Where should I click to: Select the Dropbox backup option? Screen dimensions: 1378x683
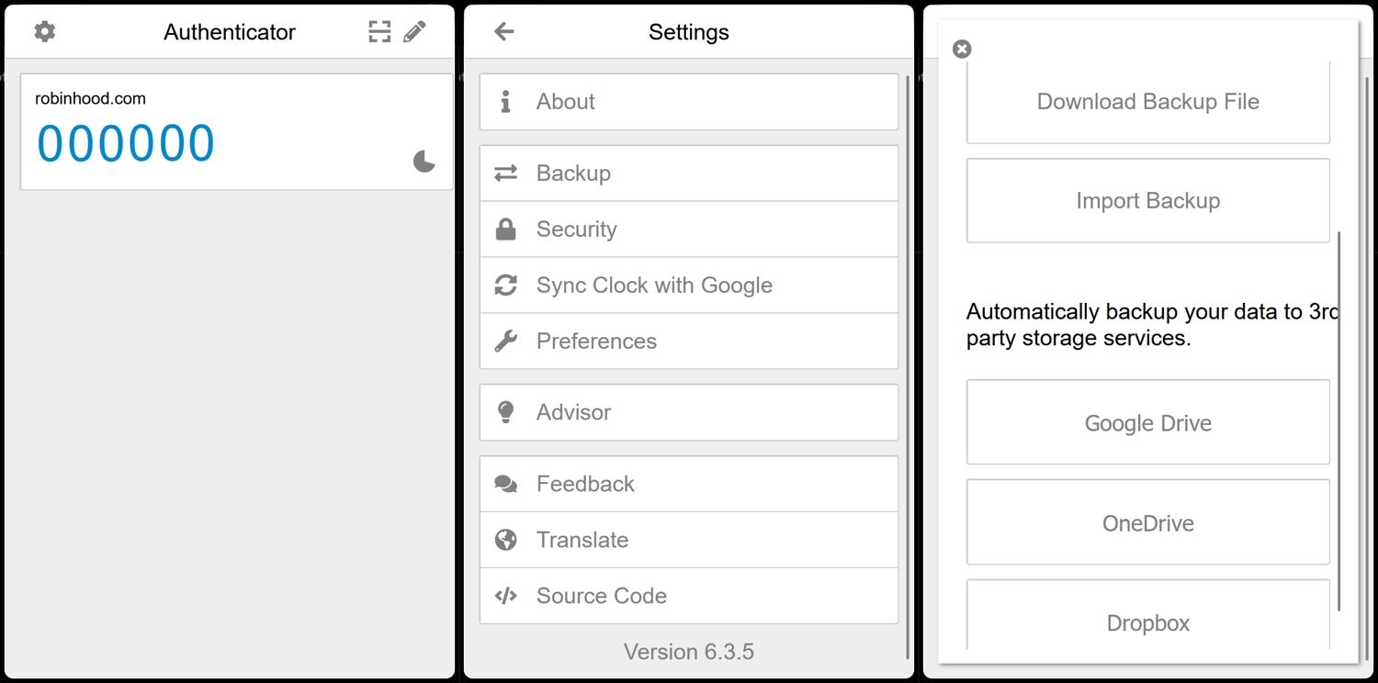pyautogui.click(x=1147, y=622)
